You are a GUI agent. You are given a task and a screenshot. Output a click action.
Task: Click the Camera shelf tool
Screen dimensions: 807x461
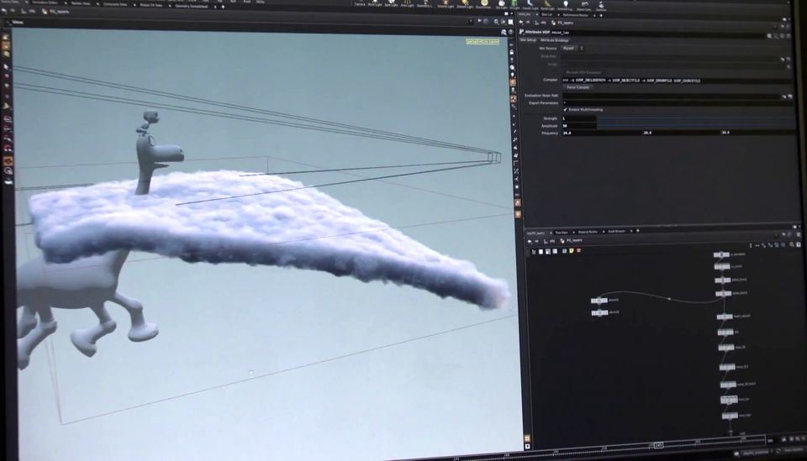(358, 4)
